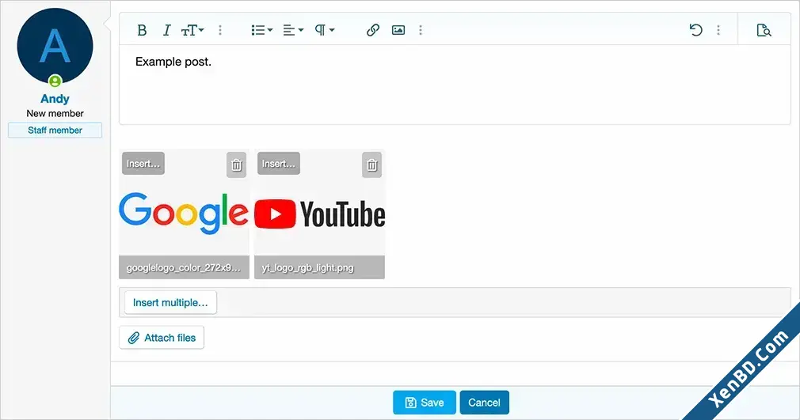Open more options next to undo
Viewport: 800px width, 420px height.
pyautogui.click(x=718, y=30)
